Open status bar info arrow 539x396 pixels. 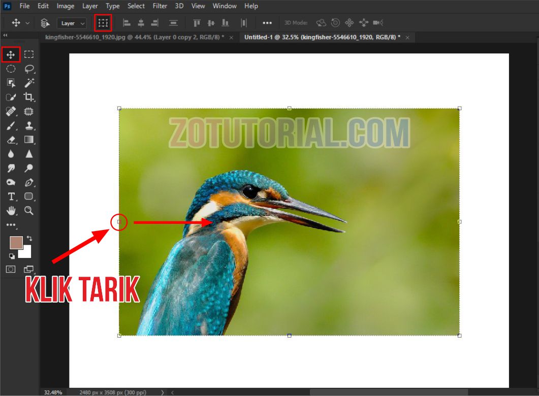pyautogui.click(x=162, y=392)
